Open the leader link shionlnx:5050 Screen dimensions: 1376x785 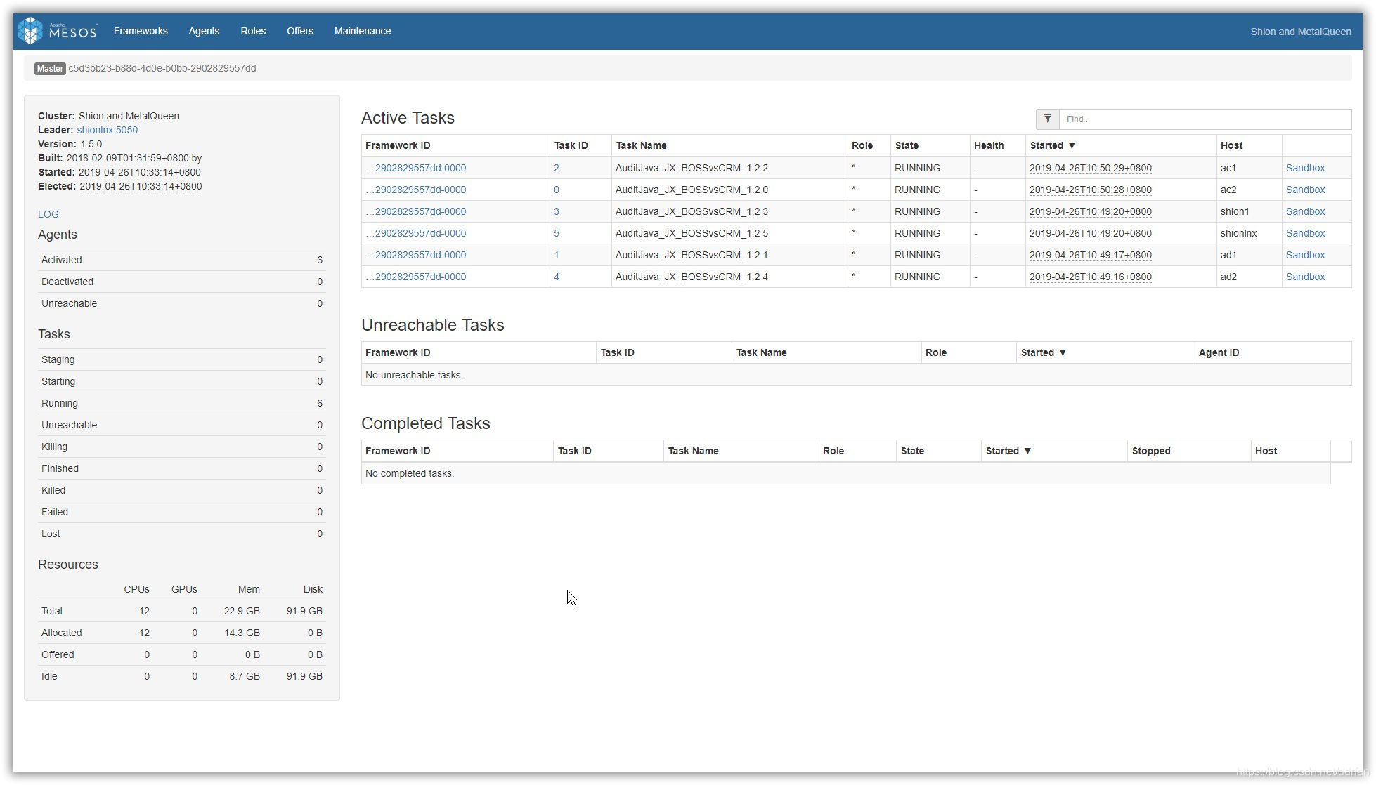pyautogui.click(x=108, y=130)
